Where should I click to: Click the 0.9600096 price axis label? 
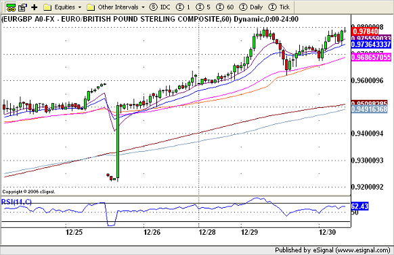(368, 81)
